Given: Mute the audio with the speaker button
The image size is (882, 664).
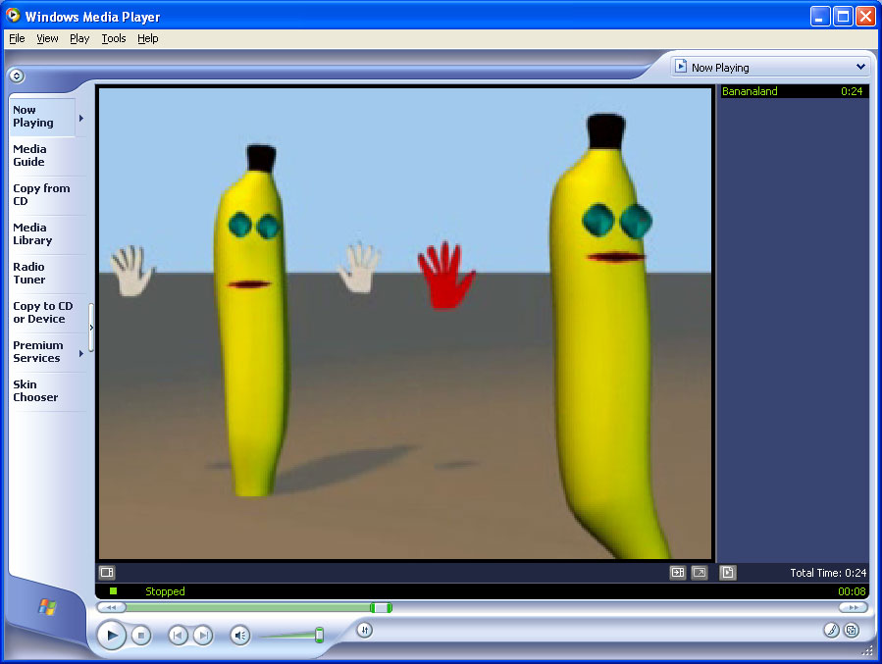Looking at the screenshot, I should [240, 636].
